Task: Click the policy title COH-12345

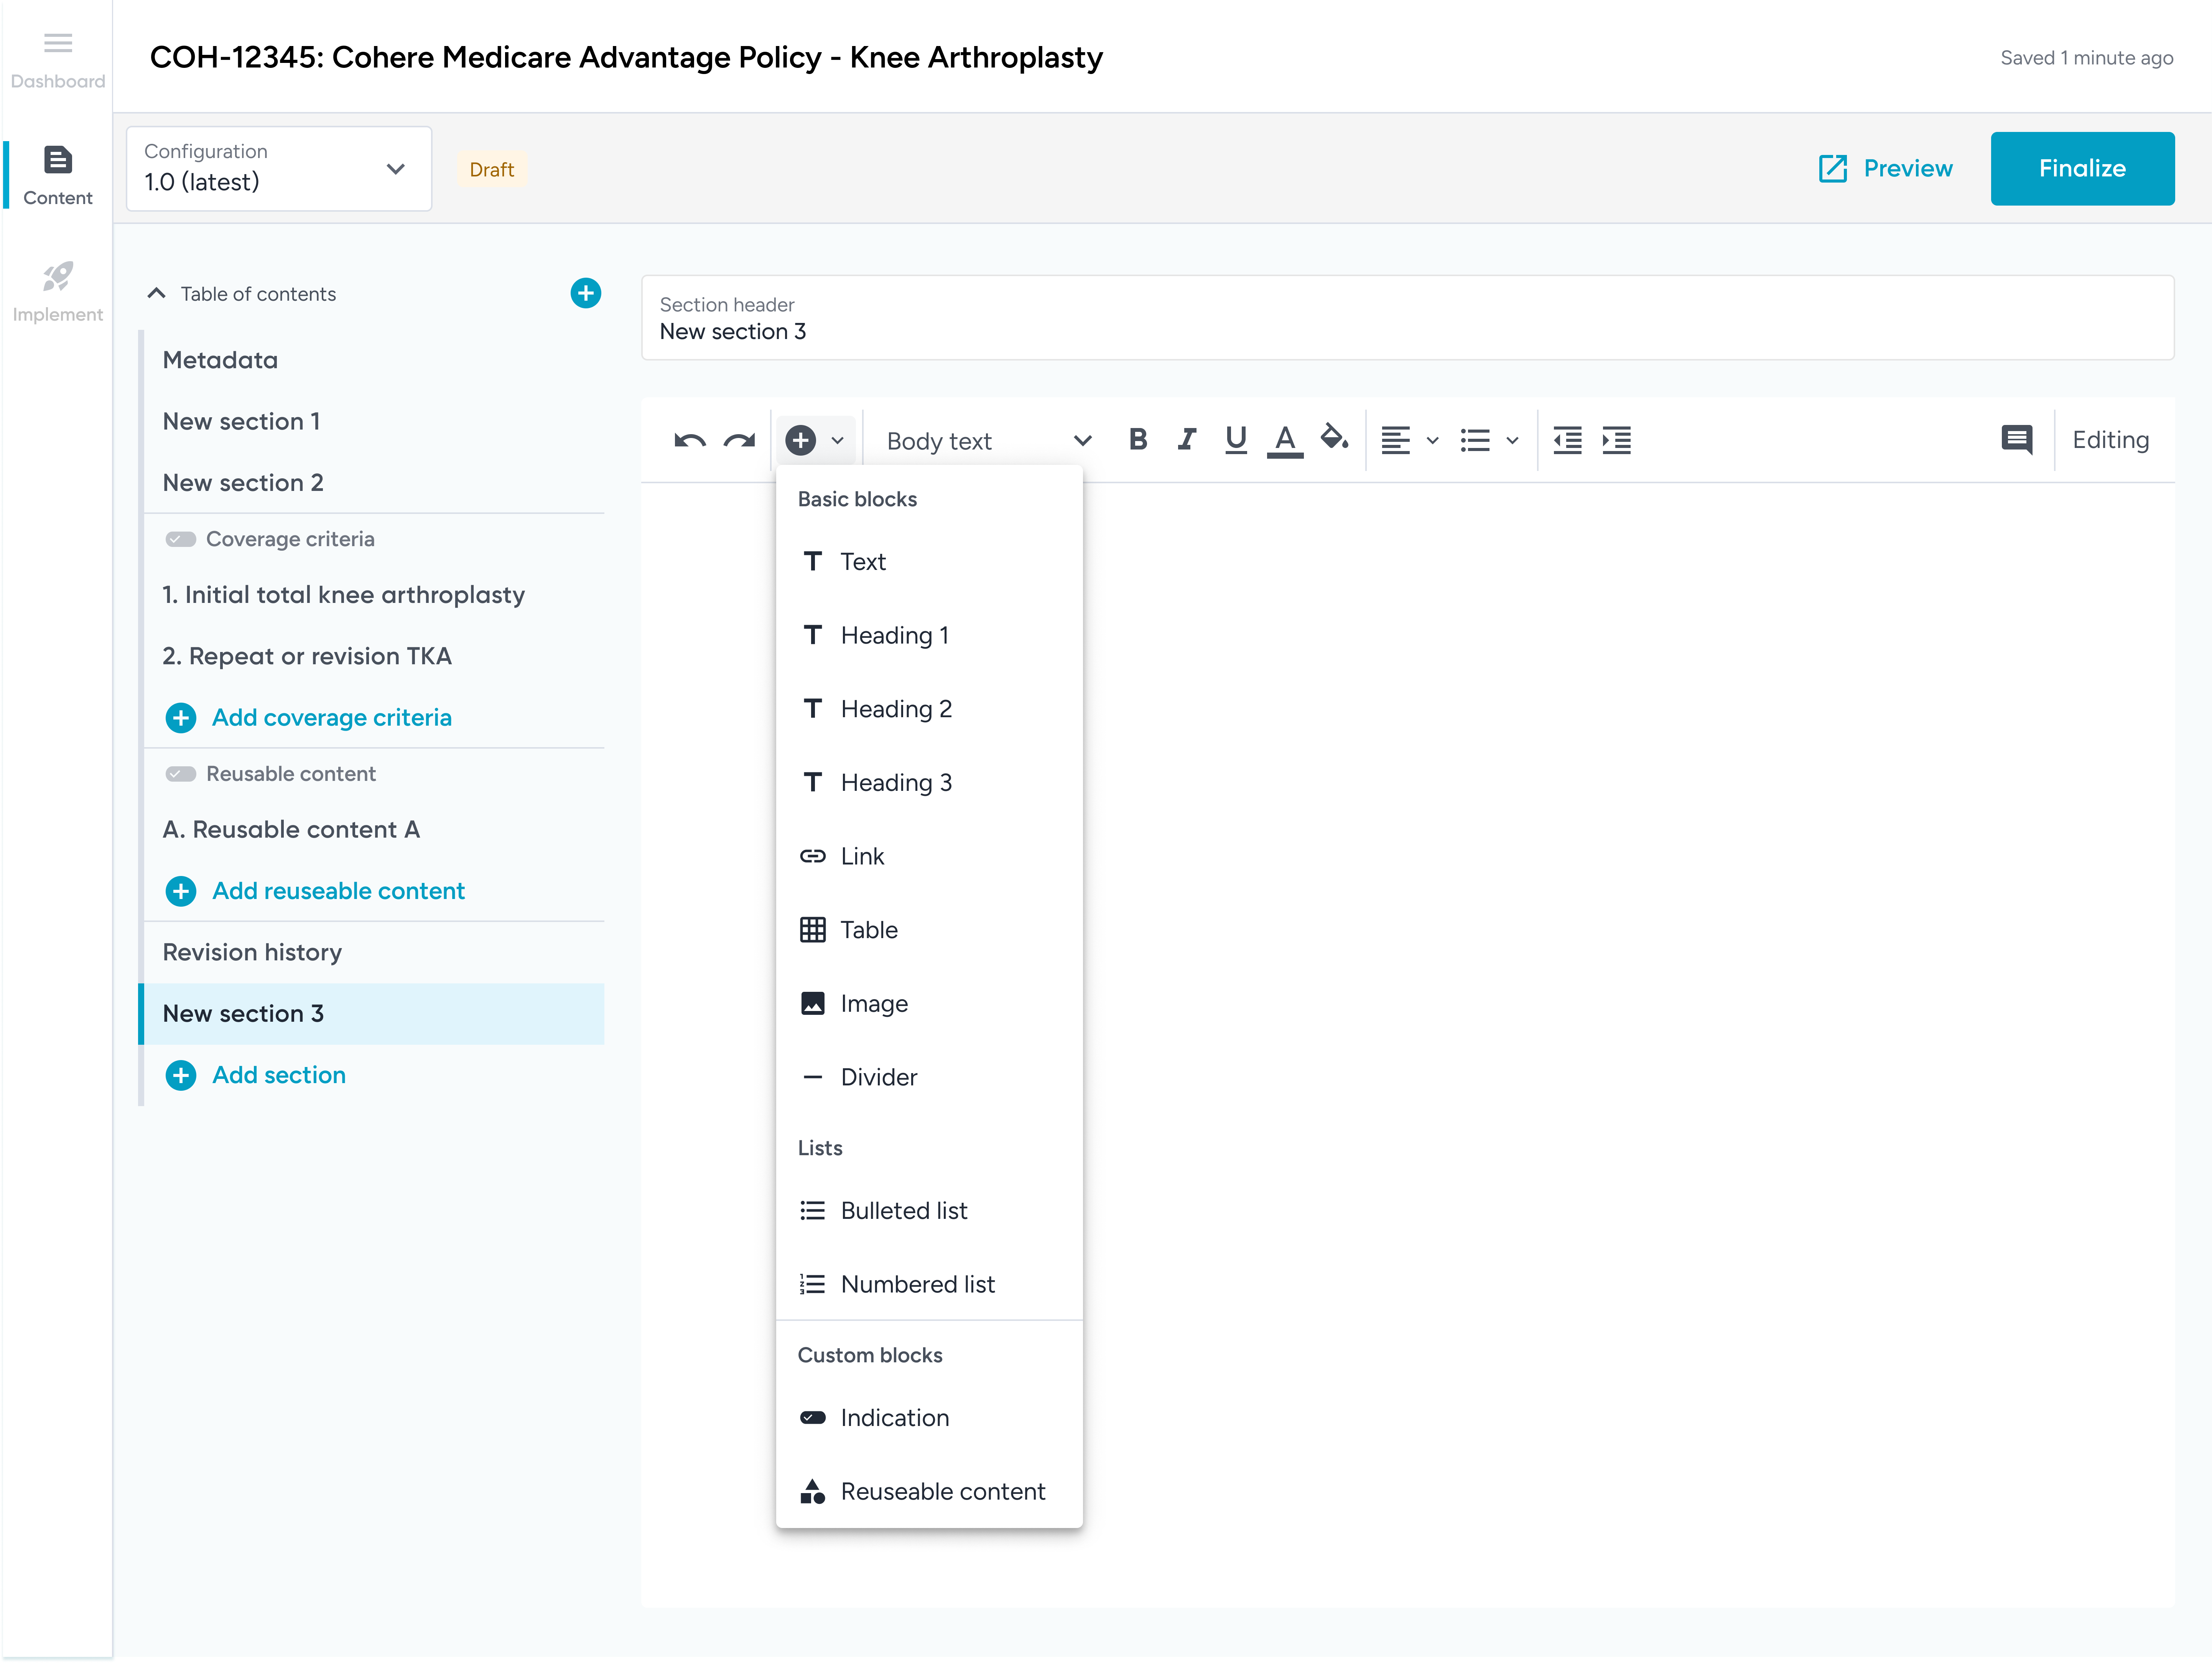Action: [626, 57]
